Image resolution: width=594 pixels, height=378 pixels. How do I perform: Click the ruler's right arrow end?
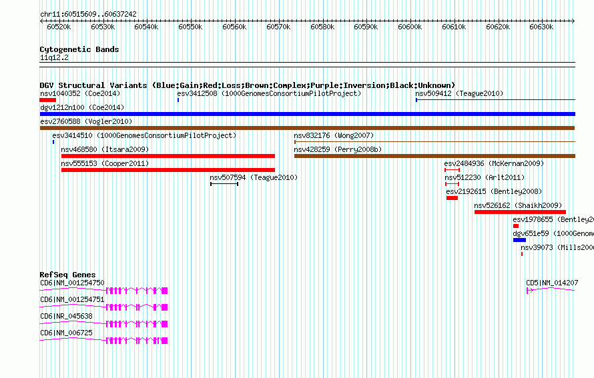[573, 21]
